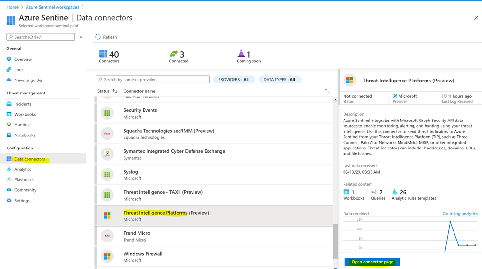Click the Analytics flask icon

pos(9,169)
